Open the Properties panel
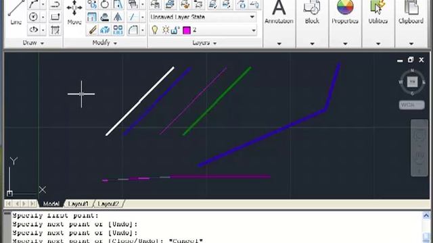Screen dimensions: 433x243 [345, 24]
